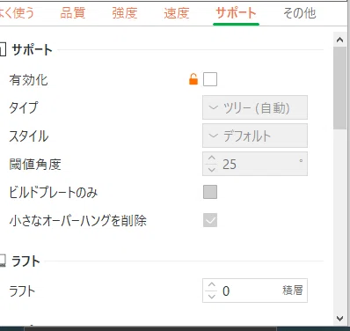Click the ビルドプレートのみ label

click(54, 192)
